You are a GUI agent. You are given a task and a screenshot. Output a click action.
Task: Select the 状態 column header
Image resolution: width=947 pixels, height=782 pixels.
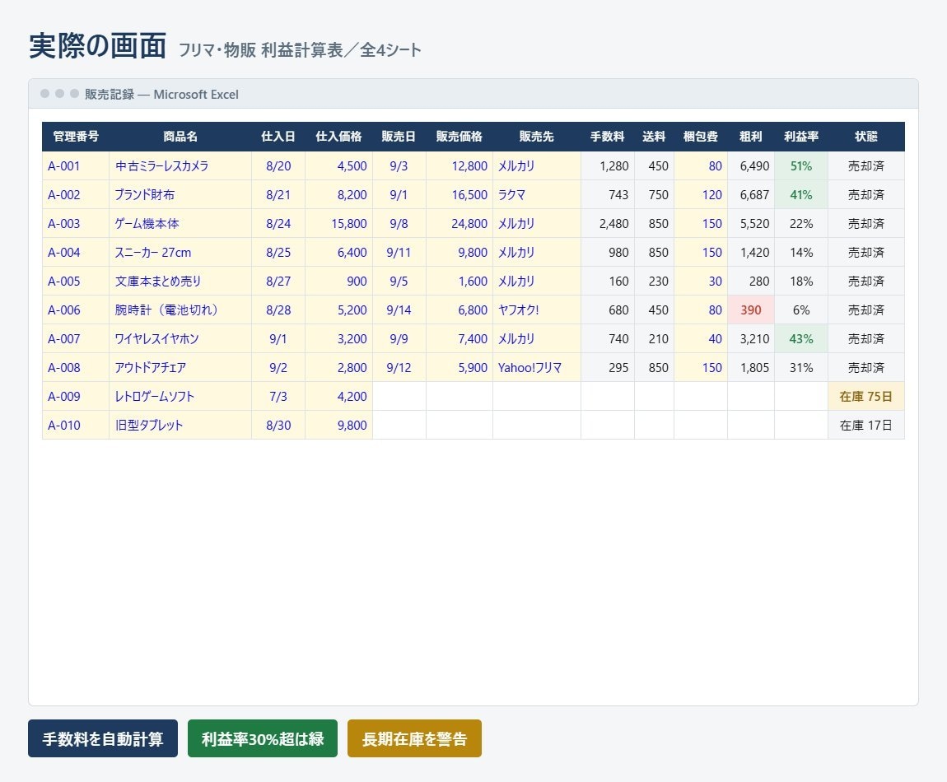[866, 137]
